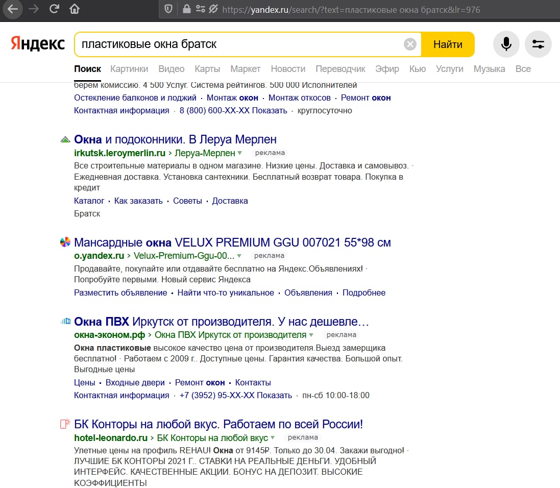Start voice search with microphone icon
Screen dimensions: 560x488
[506, 44]
